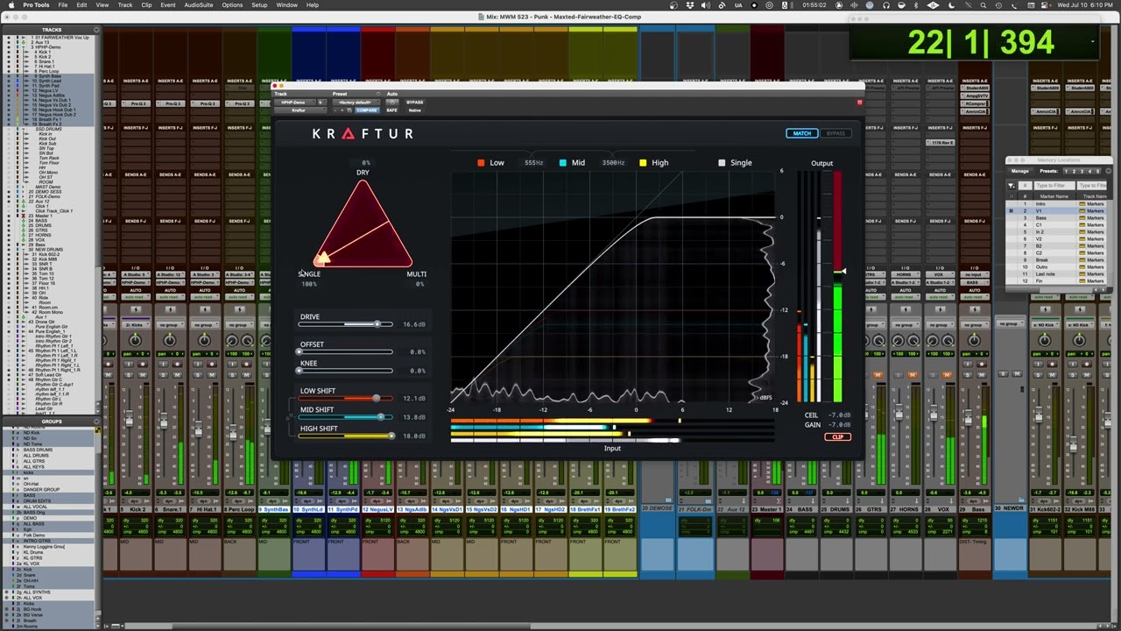
Task: Click the CEIL value -7.0dB
Action: (840, 415)
